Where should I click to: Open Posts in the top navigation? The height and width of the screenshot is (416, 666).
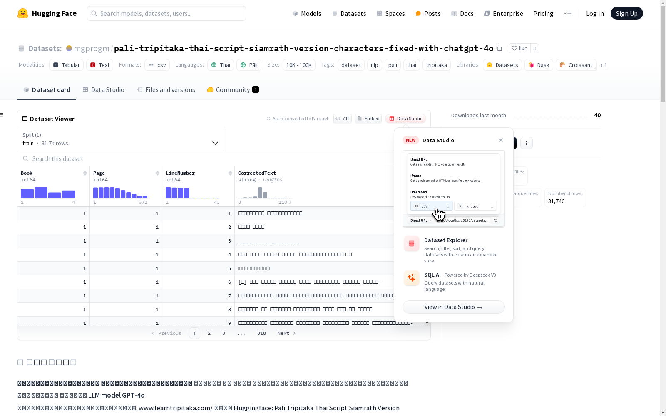click(x=428, y=13)
